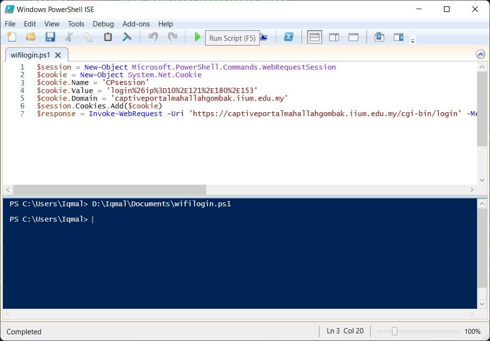490x341 pixels.
Task: Close the wifilogin.ps1 tab
Action: point(58,55)
